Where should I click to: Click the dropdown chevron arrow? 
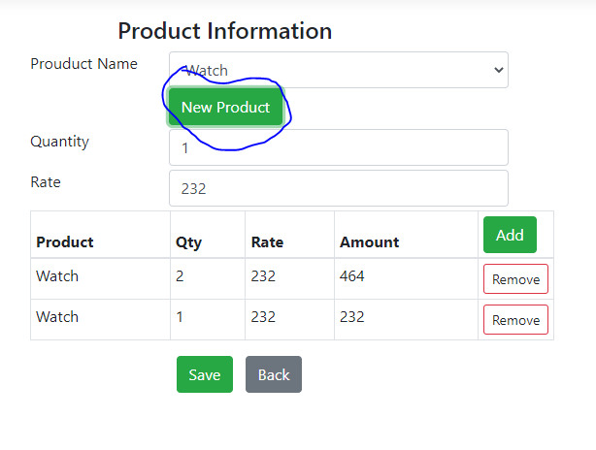coord(499,70)
